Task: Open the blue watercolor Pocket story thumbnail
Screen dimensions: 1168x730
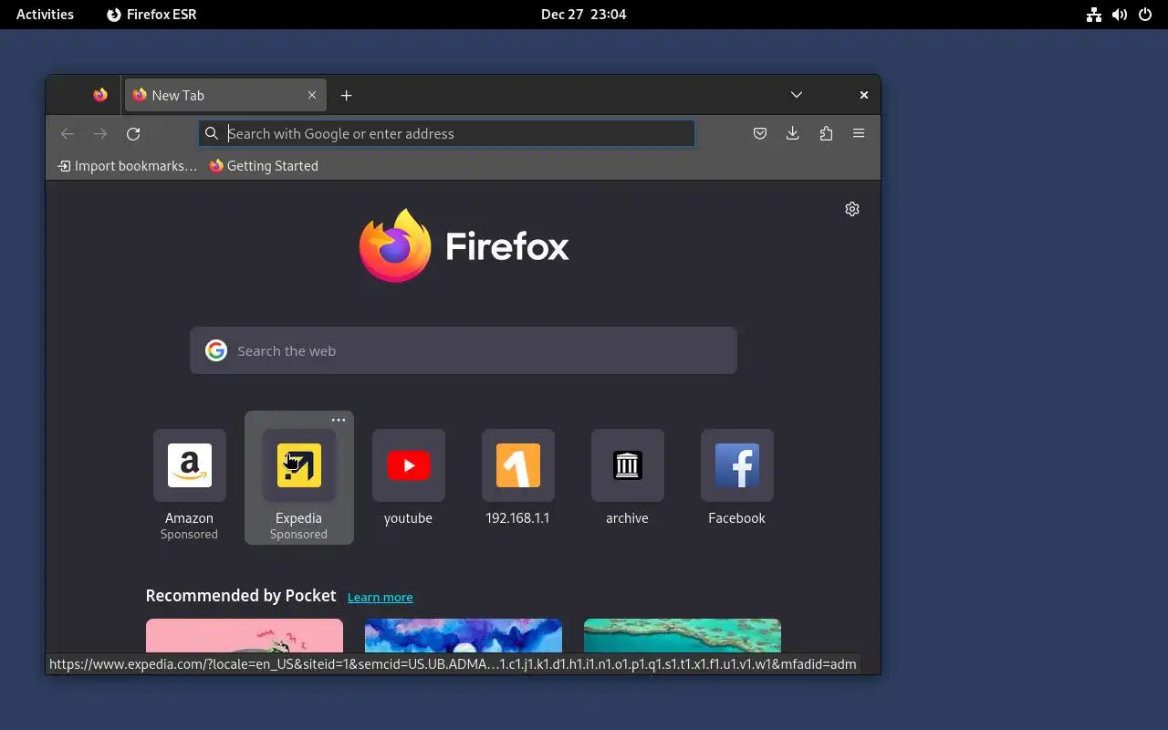Action: coord(464,635)
